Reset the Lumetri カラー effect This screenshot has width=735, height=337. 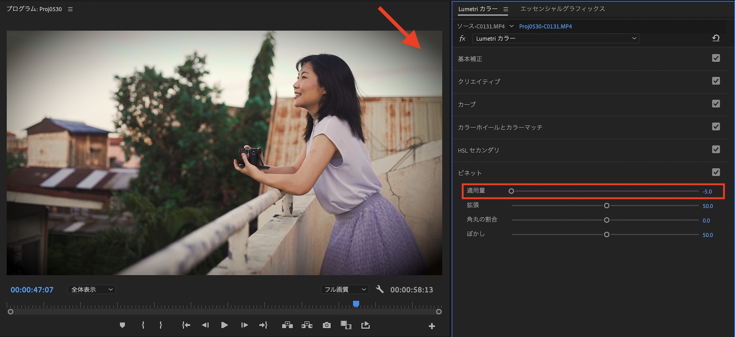click(716, 38)
